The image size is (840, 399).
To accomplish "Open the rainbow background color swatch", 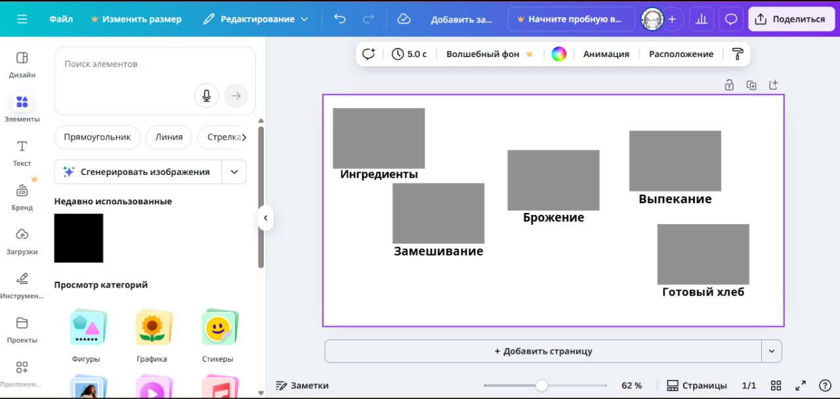I will [x=558, y=54].
